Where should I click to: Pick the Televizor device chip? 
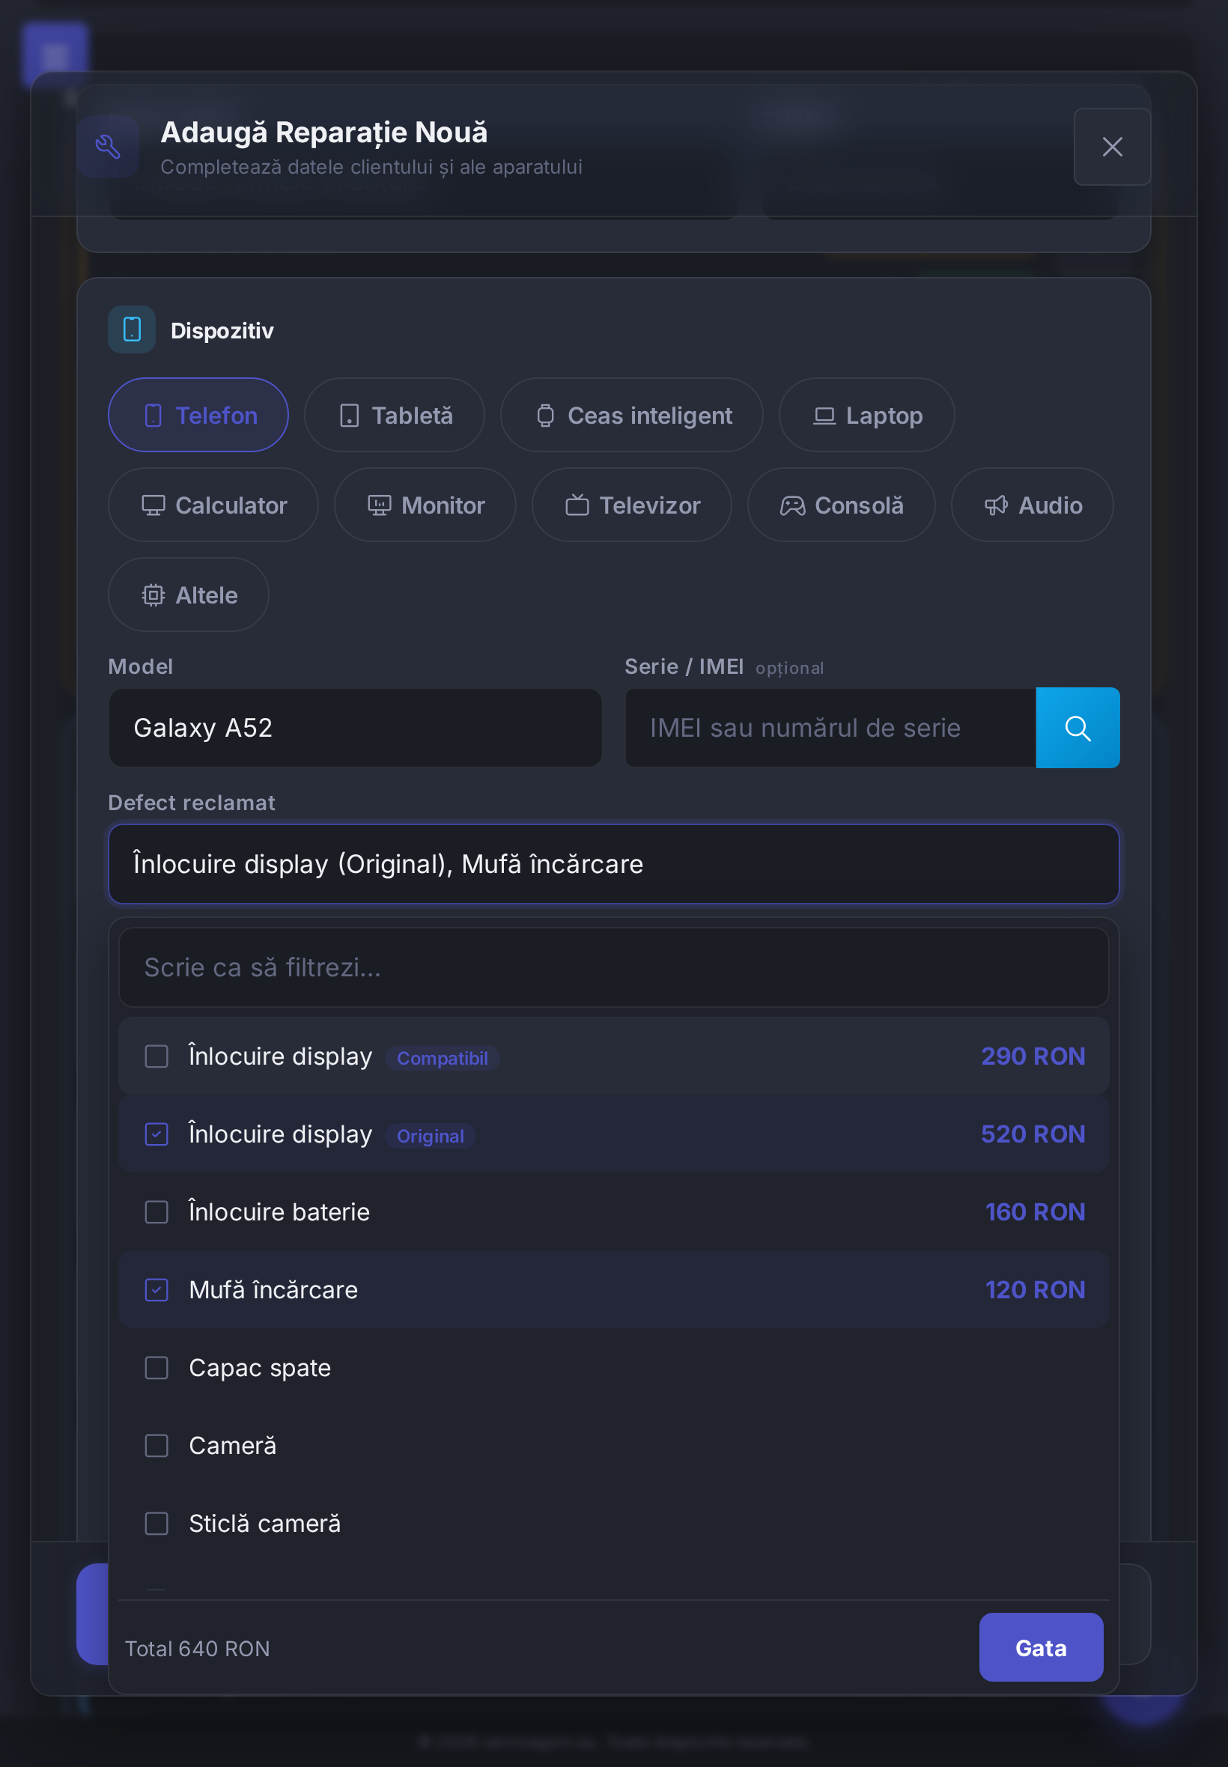point(632,505)
